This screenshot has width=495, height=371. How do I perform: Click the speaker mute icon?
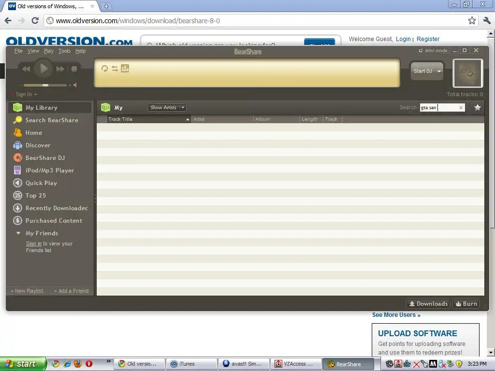coord(75,85)
